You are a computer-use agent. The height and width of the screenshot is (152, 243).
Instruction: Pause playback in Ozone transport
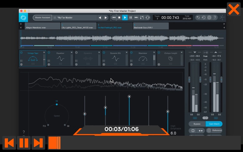pos(131,18)
